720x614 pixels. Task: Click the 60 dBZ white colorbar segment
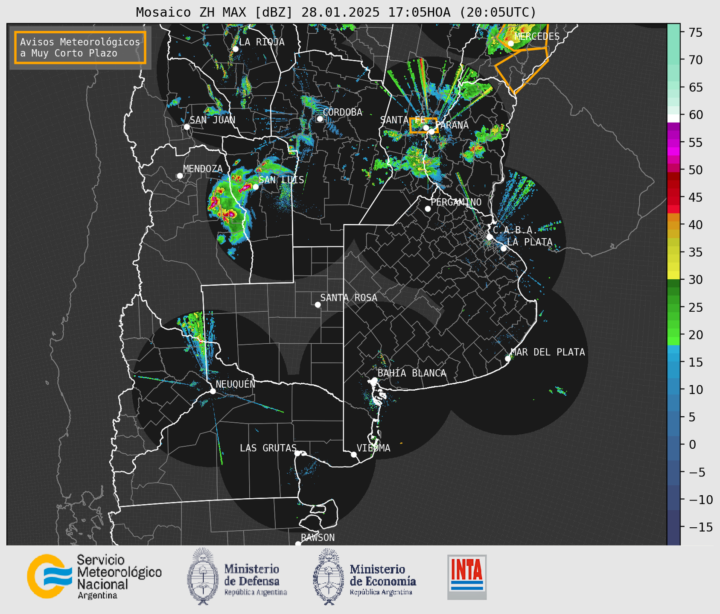coord(673,117)
